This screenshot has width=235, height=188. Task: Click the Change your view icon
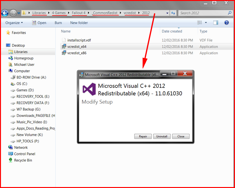coord(200,23)
